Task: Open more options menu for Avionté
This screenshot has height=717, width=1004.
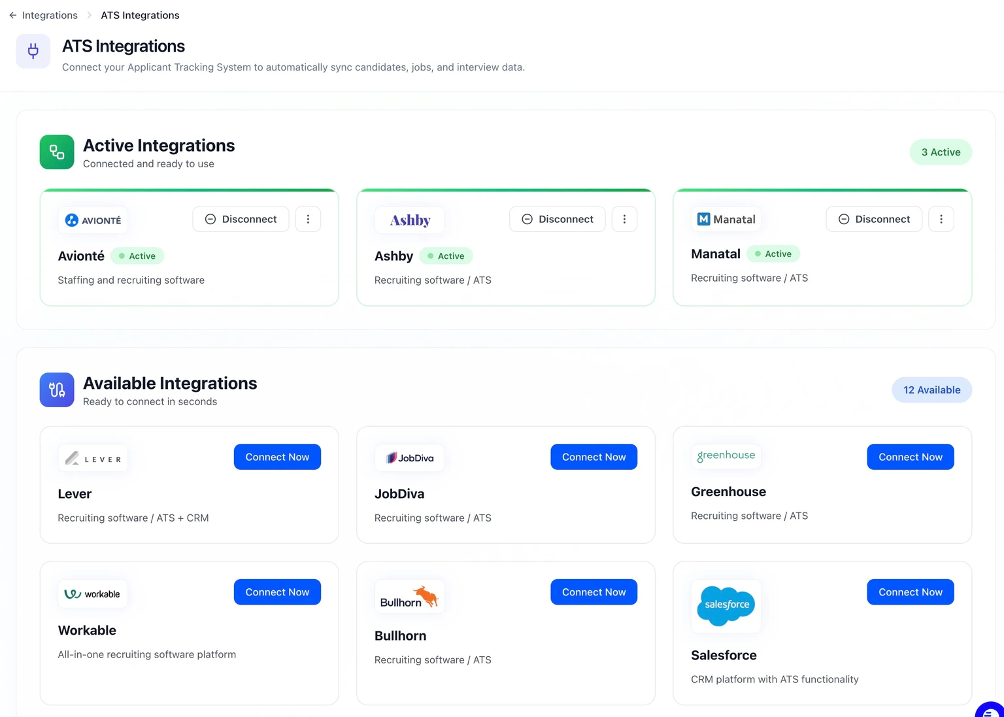Action: click(x=308, y=219)
